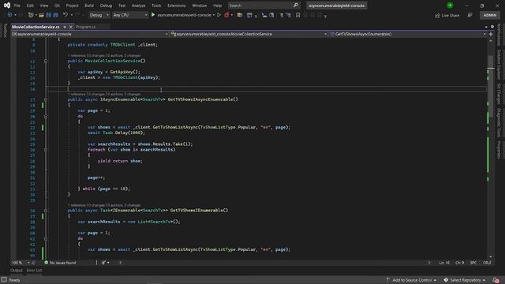Image resolution: width=505 pixels, height=284 pixels.
Task: Open the Analyze menu
Action: (x=139, y=6)
